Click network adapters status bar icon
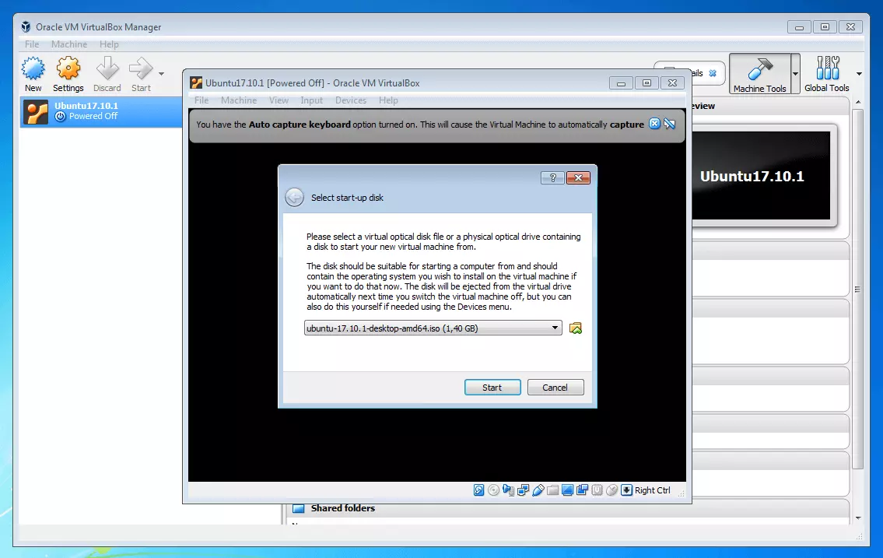 (x=523, y=490)
